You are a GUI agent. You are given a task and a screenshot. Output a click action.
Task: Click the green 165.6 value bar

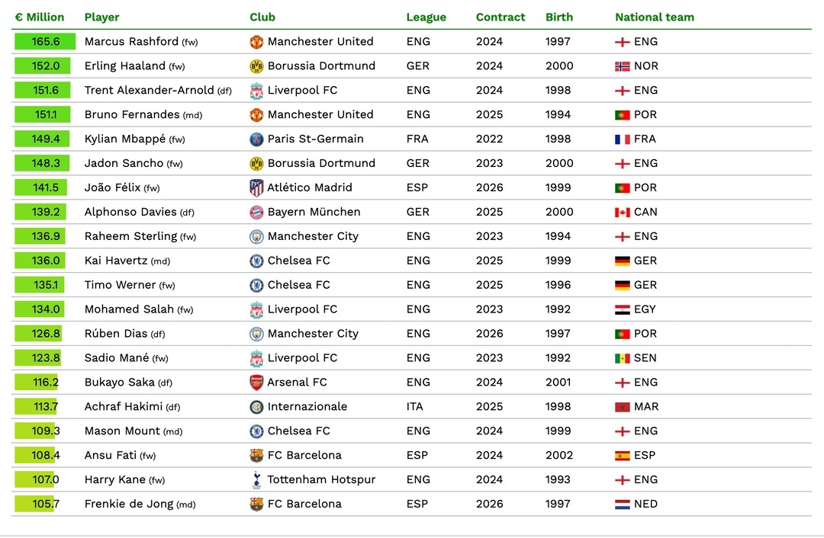pos(45,42)
